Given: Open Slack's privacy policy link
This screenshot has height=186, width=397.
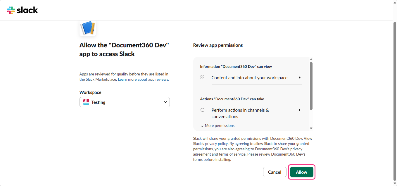Looking at the screenshot, I should click(x=216, y=144).
